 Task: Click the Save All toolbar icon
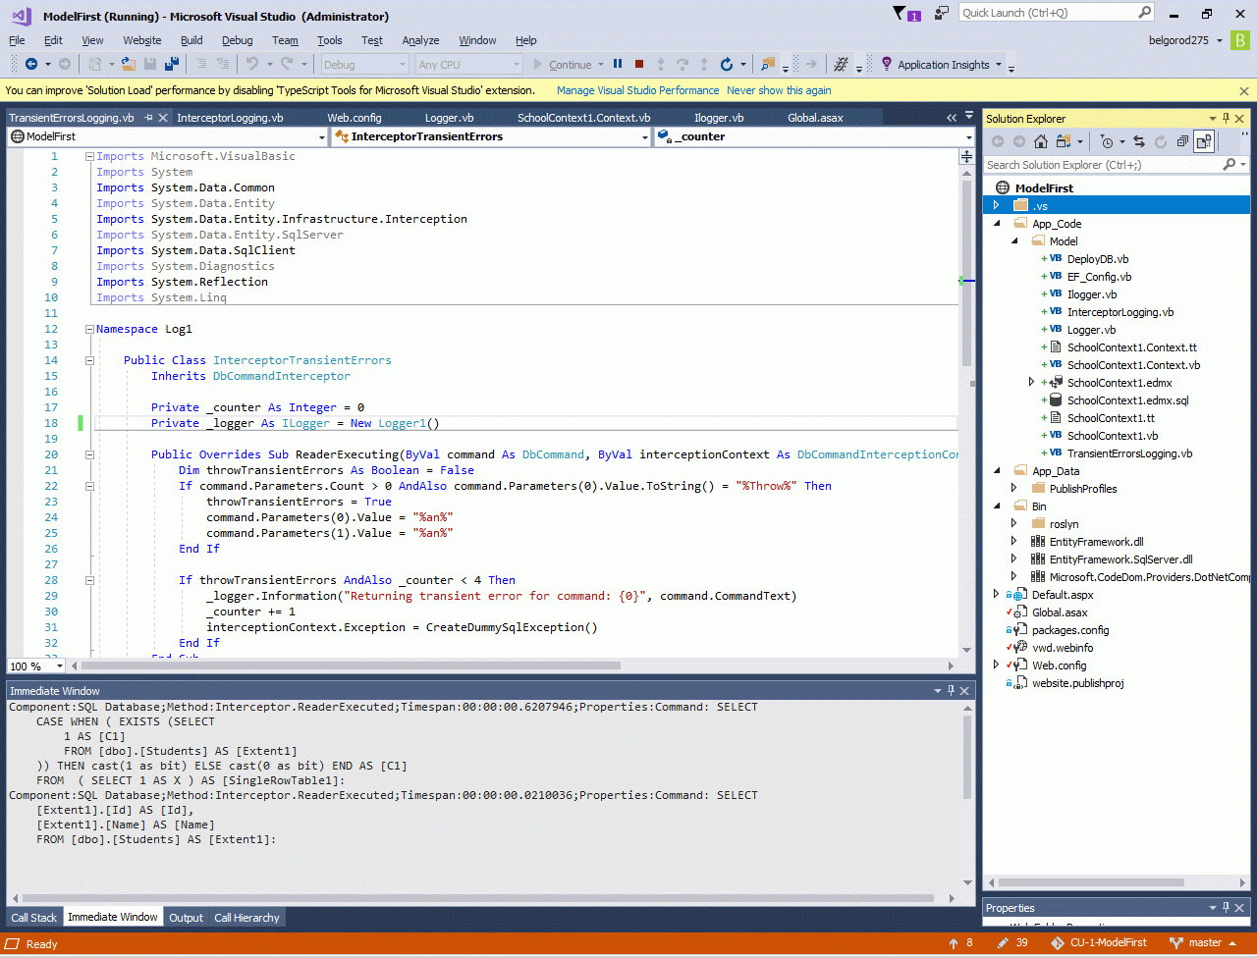(x=172, y=65)
